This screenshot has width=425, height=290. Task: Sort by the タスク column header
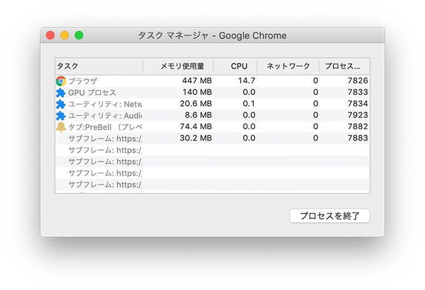[99, 66]
